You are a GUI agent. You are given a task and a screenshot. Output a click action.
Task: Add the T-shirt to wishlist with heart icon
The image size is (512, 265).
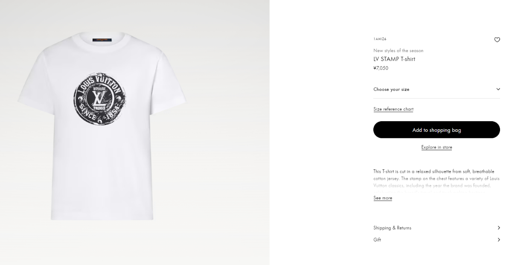[497, 40]
